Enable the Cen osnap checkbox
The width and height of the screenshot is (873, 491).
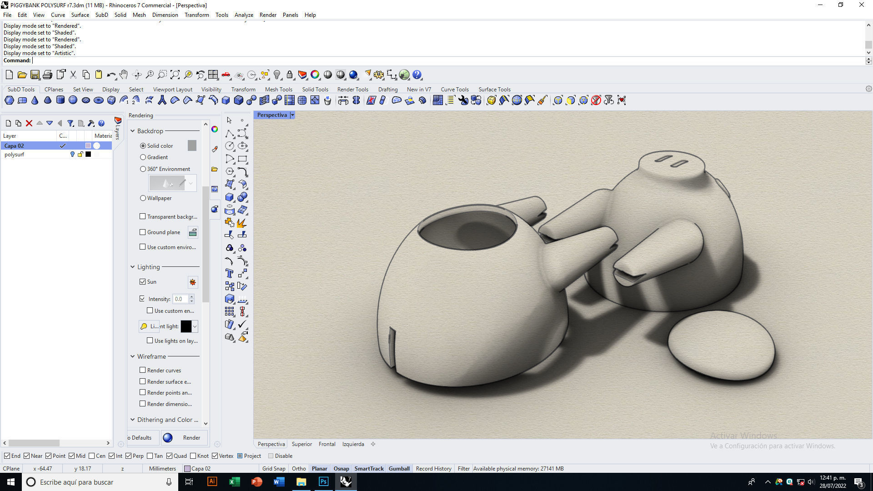(92, 456)
